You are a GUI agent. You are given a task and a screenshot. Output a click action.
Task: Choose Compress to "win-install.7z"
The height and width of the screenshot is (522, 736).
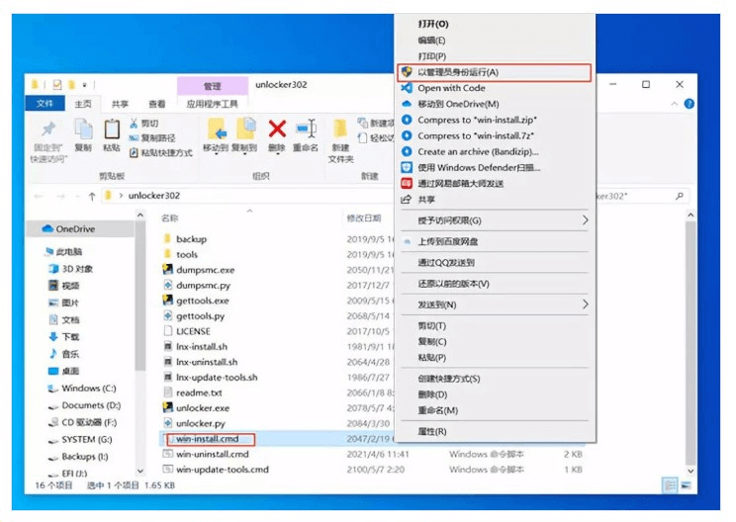[x=497, y=136]
